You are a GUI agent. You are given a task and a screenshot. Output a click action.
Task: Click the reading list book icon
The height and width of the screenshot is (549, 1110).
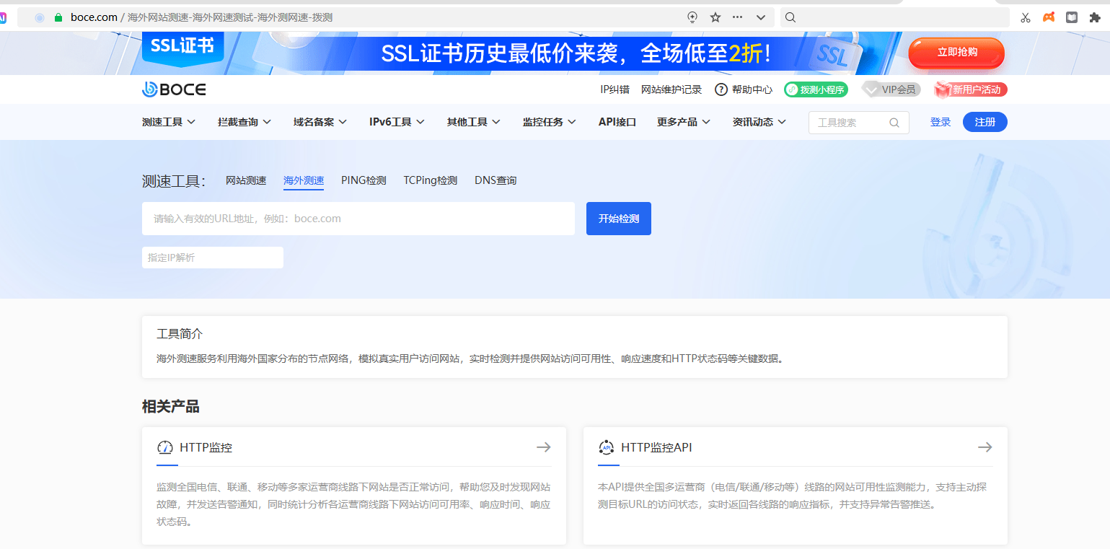click(x=1071, y=17)
